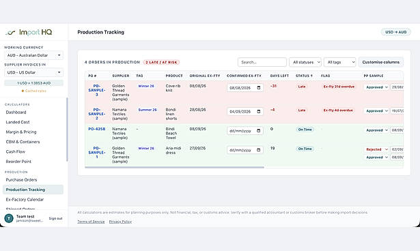The image size is (420, 251).
Task: Open calendar picker in PO-4258 row
Action: (x=258, y=131)
